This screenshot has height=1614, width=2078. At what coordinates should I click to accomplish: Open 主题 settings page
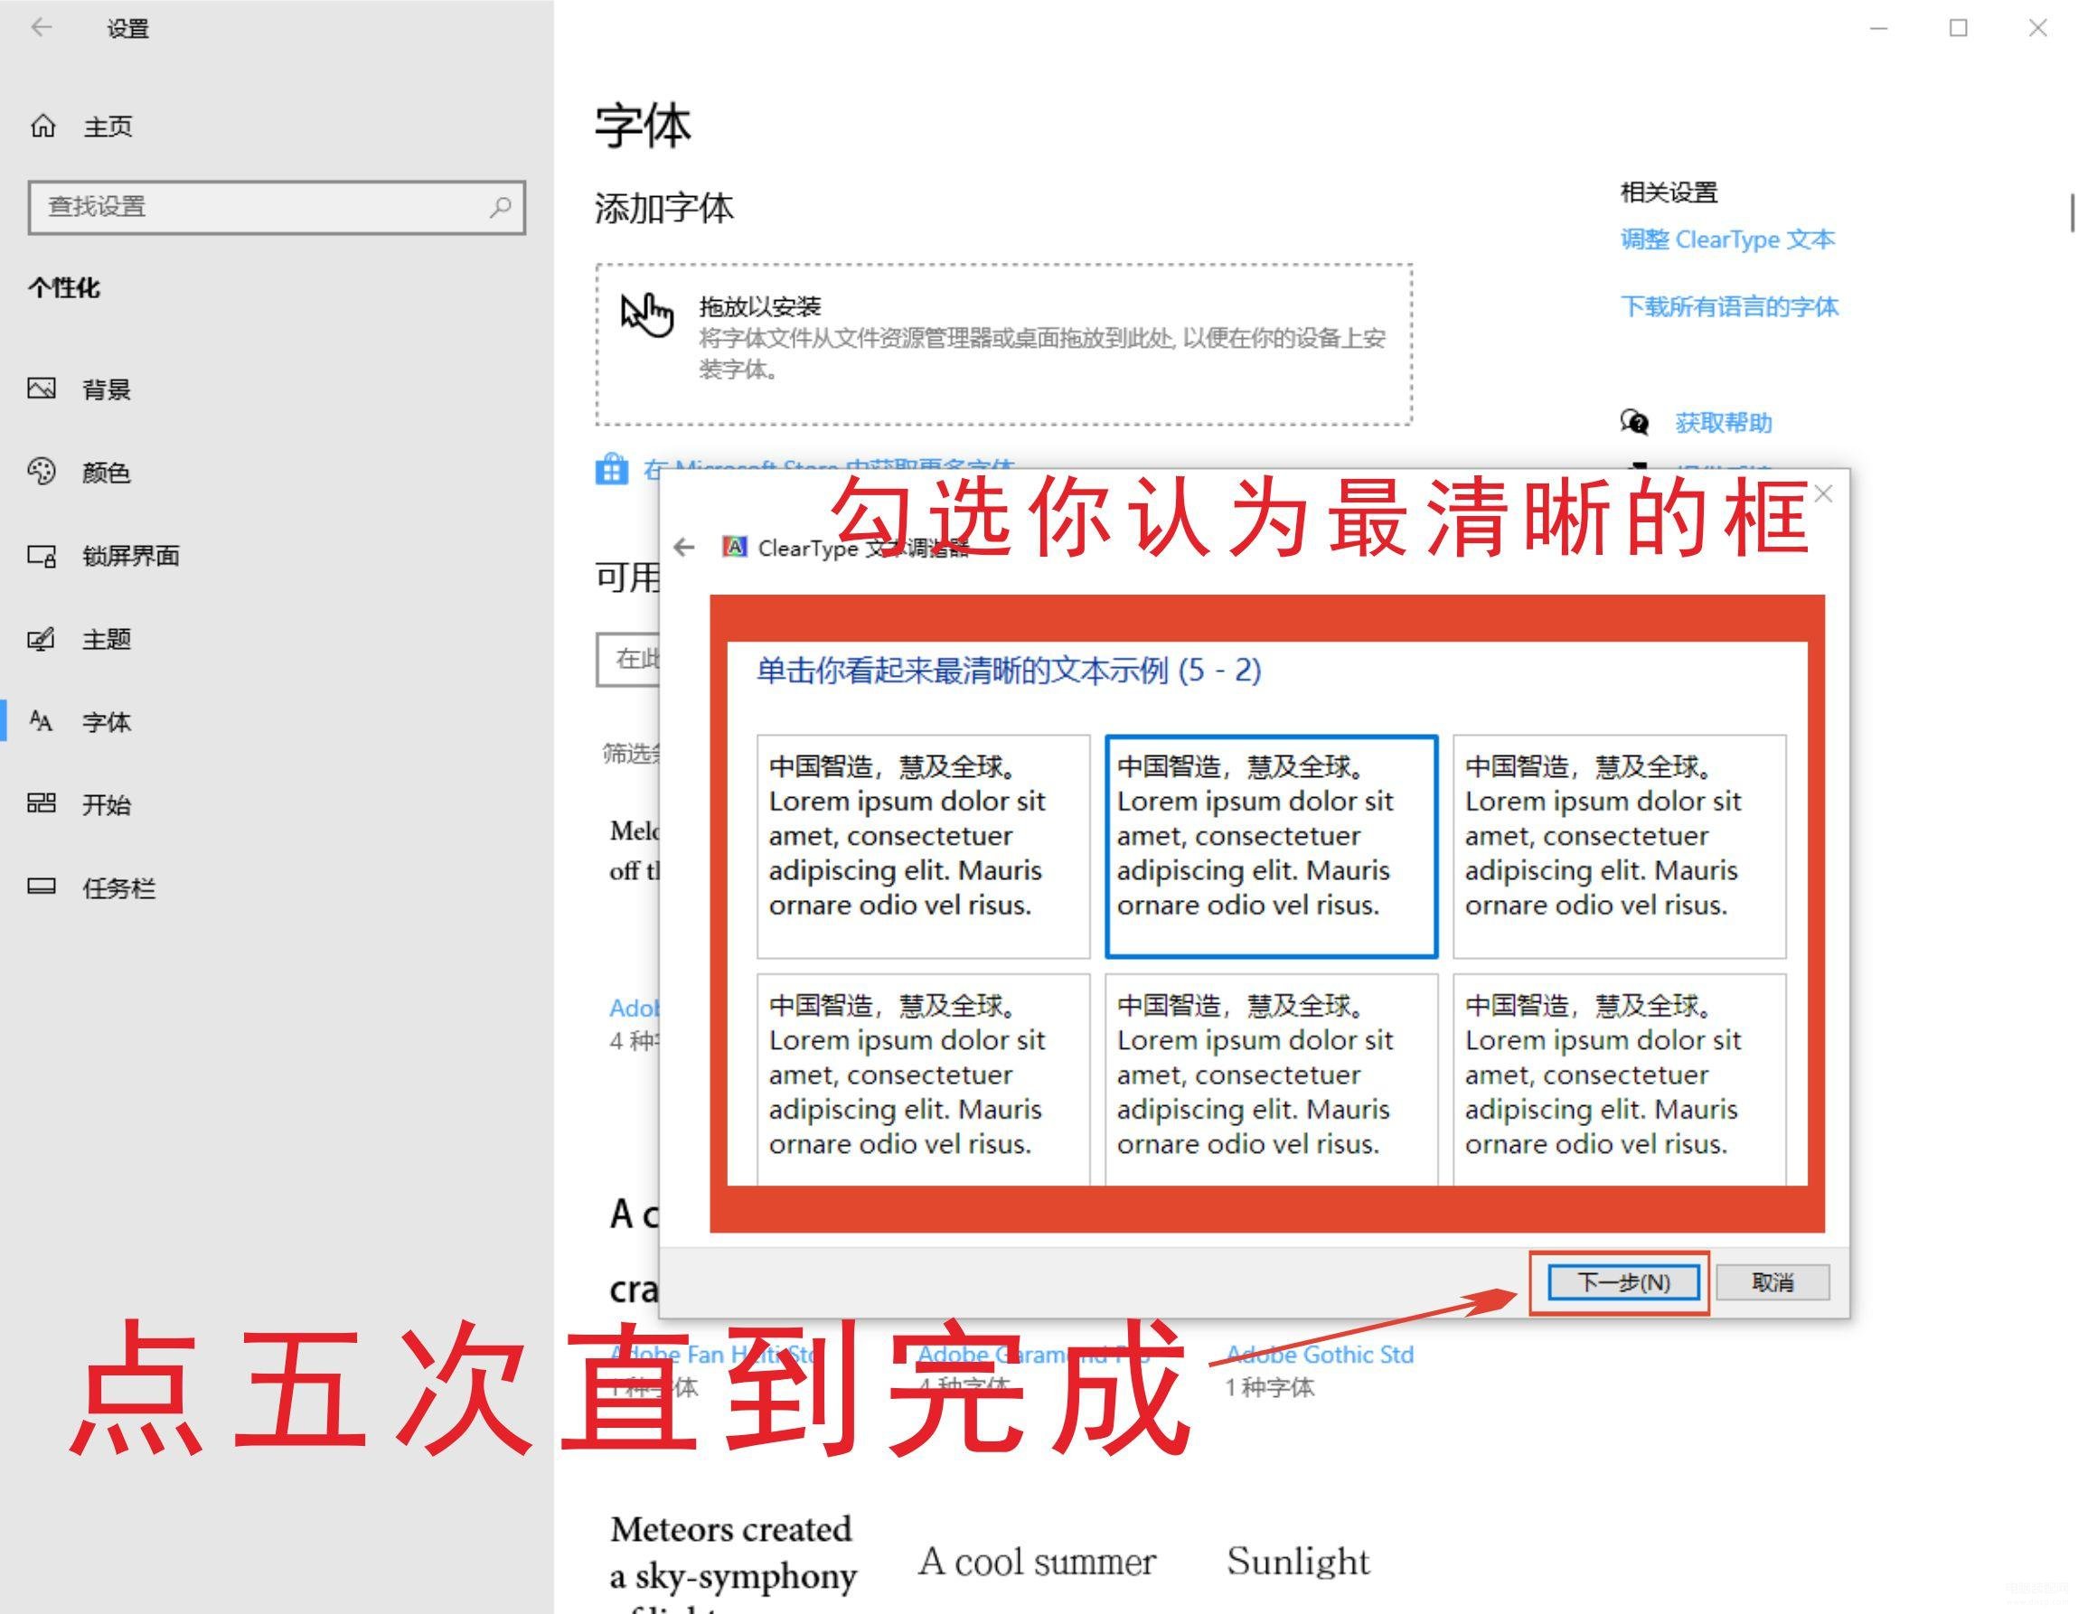click(x=276, y=638)
